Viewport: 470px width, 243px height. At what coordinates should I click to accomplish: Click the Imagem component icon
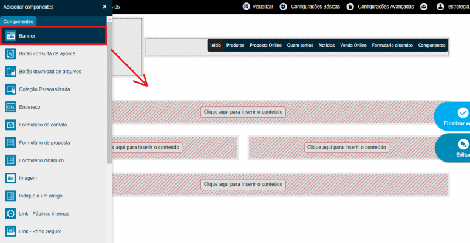pos(10,178)
